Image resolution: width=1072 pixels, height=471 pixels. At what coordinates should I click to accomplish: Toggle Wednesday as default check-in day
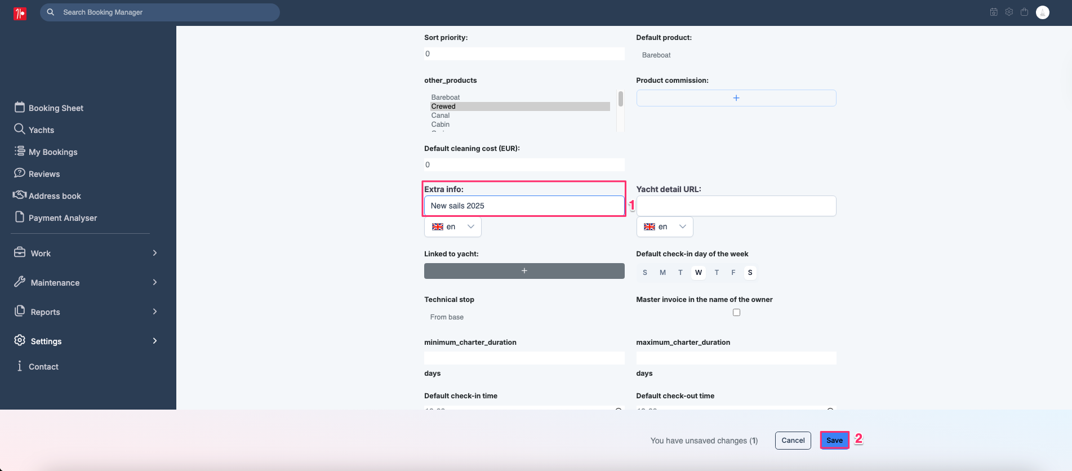coord(699,273)
